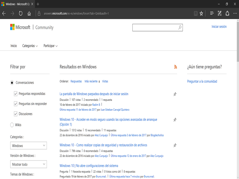Click 'Última respuesta 3 de febrero de 2017'
239x179 pixels.
coord(128,135)
